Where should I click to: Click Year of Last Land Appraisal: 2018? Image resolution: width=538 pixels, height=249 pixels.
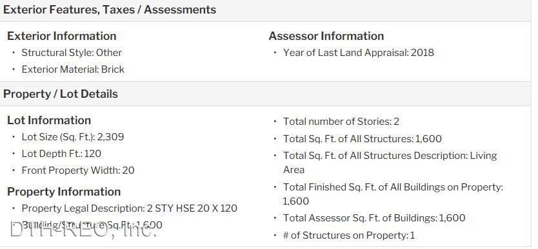[x=359, y=53]
